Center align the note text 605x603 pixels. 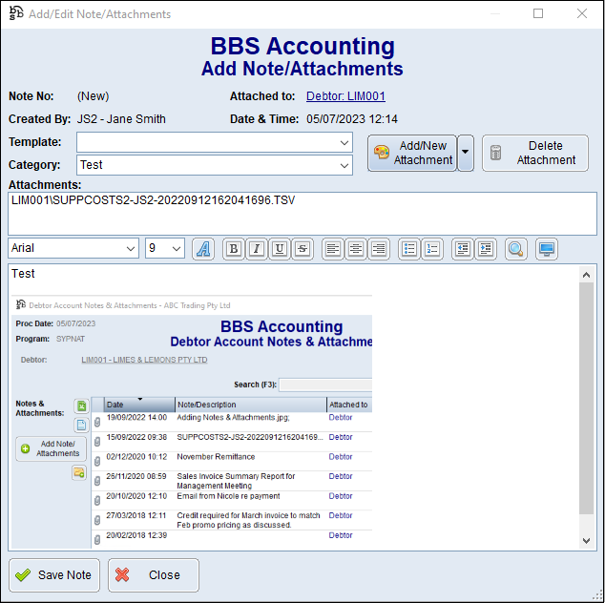355,249
